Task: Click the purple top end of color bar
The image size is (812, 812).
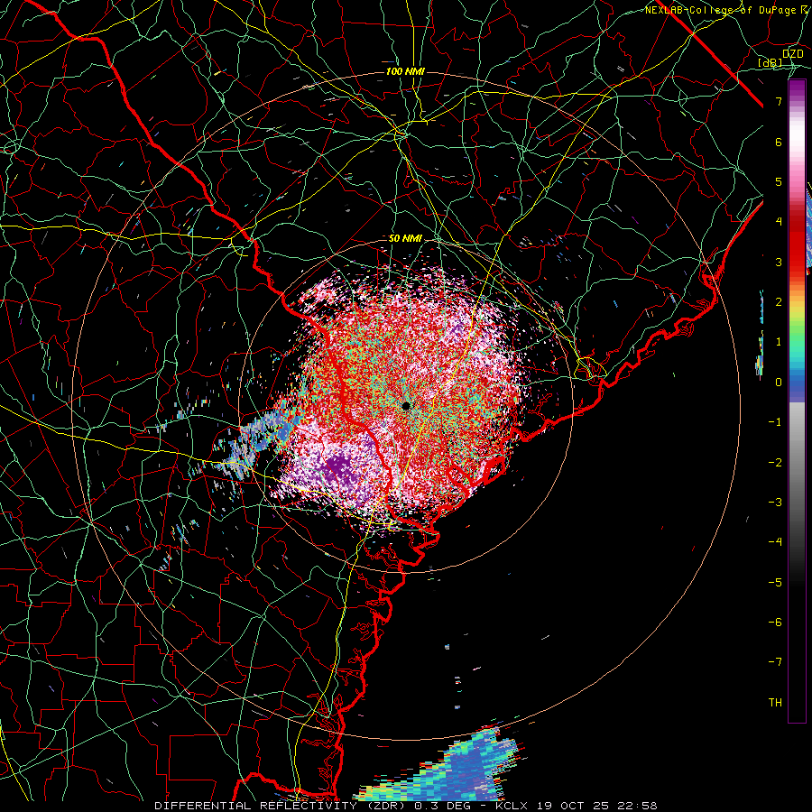Action: (797, 89)
